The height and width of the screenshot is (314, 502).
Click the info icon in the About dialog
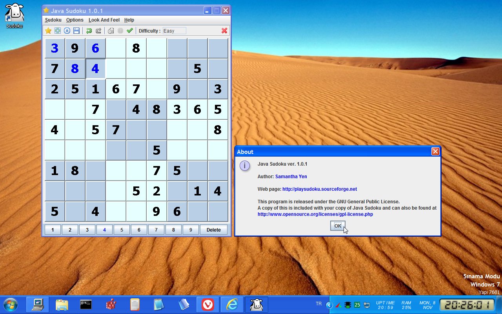point(245,166)
